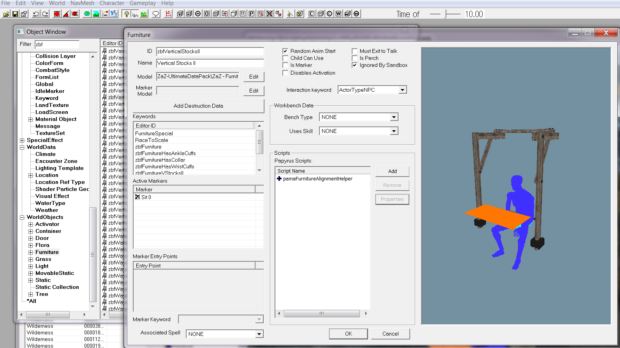This screenshot has width=620, height=348.
Task: Click the Time of day slider
Action: [446, 14]
